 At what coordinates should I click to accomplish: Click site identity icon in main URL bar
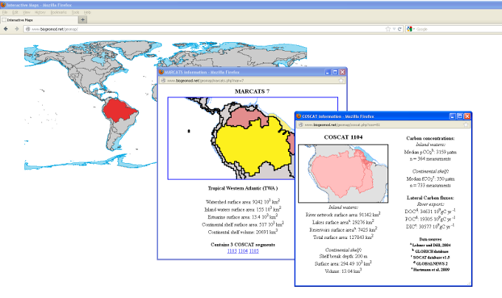click(27, 29)
